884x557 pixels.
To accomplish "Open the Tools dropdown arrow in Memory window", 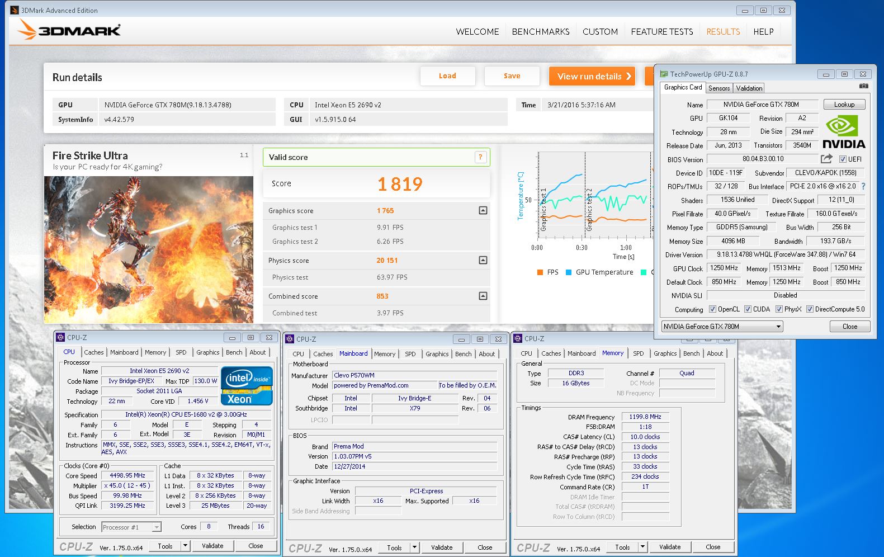I will pos(643,547).
